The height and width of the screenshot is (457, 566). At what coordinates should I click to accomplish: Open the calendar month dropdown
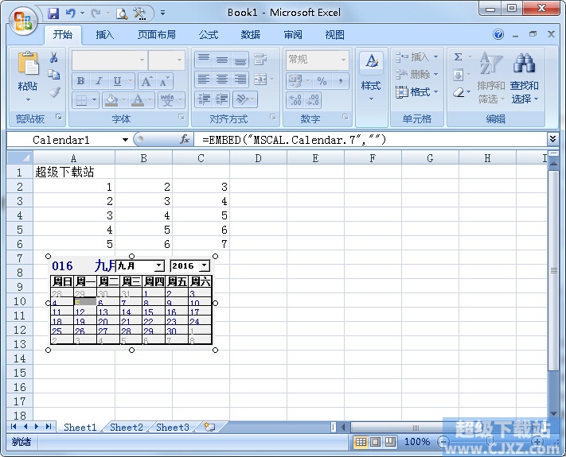159,265
